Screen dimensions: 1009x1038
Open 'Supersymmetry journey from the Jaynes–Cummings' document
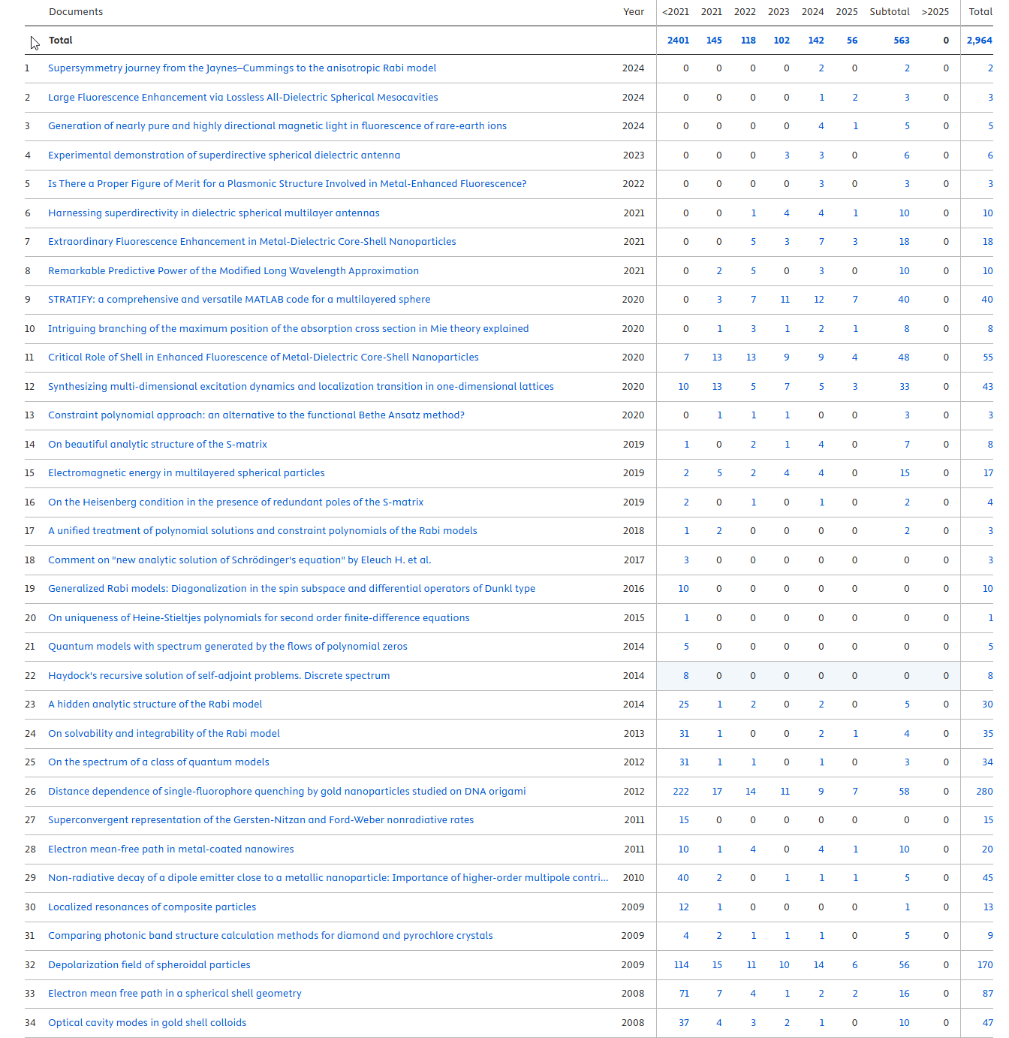tap(242, 68)
